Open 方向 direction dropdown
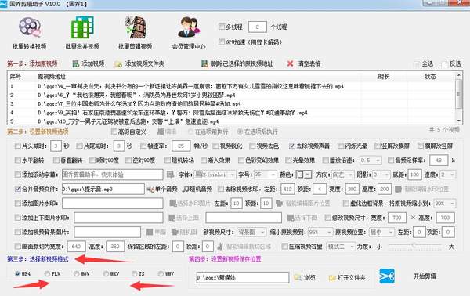470x296 pixels. point(342,175)
